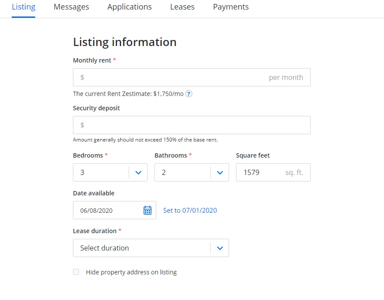384x300 pixels.
Task: Click the chevron arrow in Bathrooms field
Action: (x=220, y=173)
